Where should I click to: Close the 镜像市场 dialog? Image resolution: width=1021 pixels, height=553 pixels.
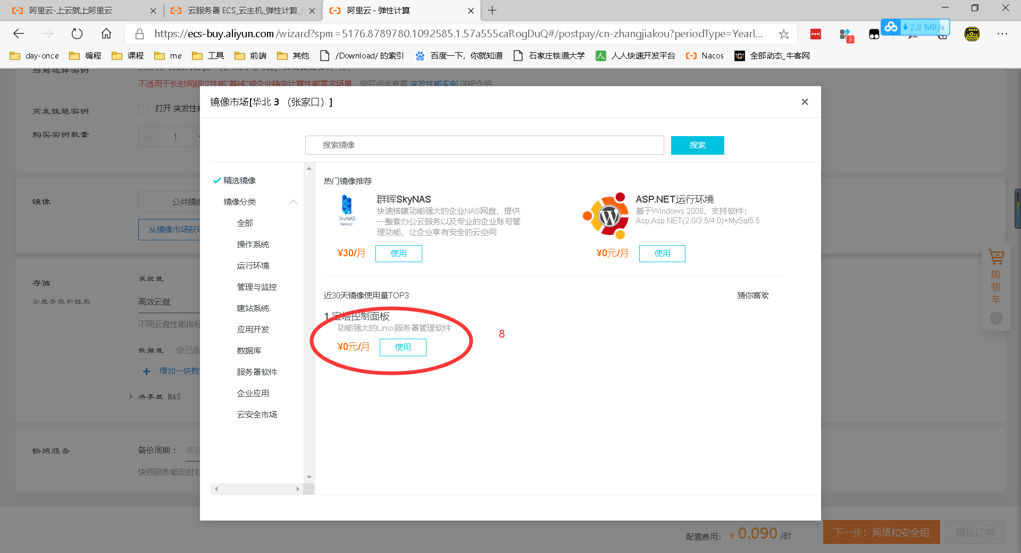[x=805, y=102]
